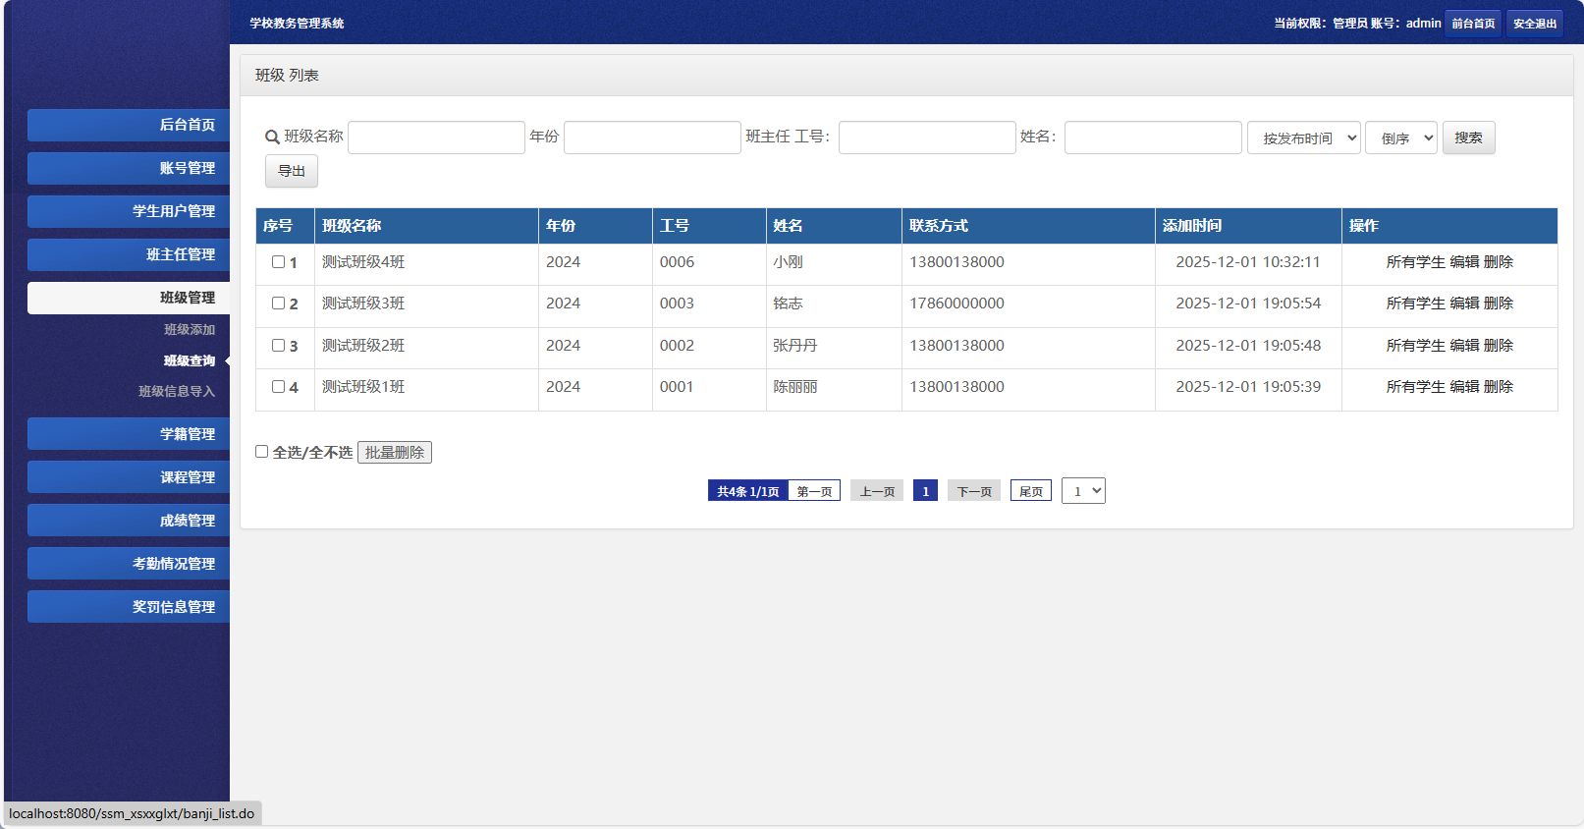The width and height of the screenshot is (1584, 829).
Task: Click 删除 for 测试班级2班
Action: pyautogui.click(x=1499, y=346)
